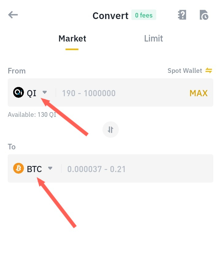Click the QI token logo

point(18,92)
